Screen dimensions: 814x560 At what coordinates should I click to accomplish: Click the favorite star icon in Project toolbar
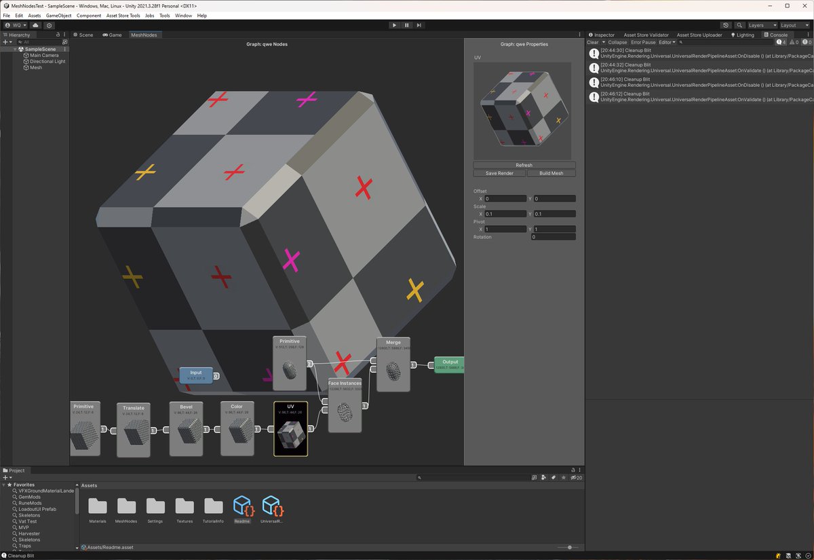[x=563, y=478]
